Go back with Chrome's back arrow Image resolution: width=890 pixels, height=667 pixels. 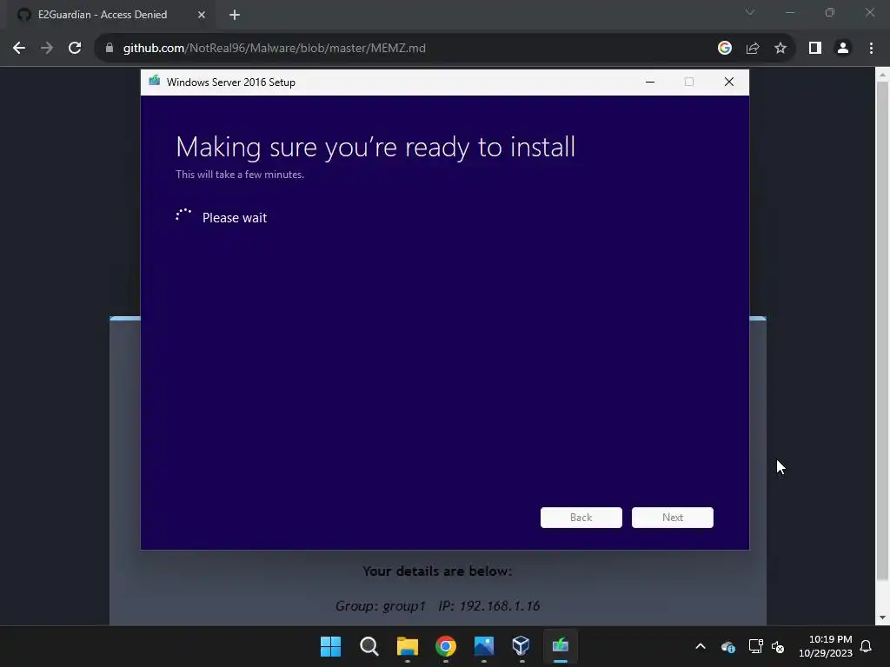19,49
